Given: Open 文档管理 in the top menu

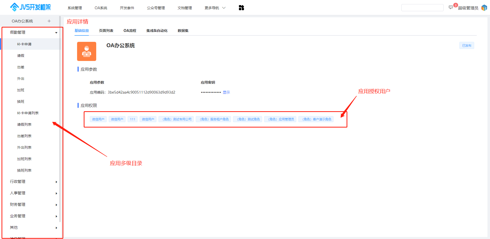Looking at the screenshot, I should pos(185,8).
